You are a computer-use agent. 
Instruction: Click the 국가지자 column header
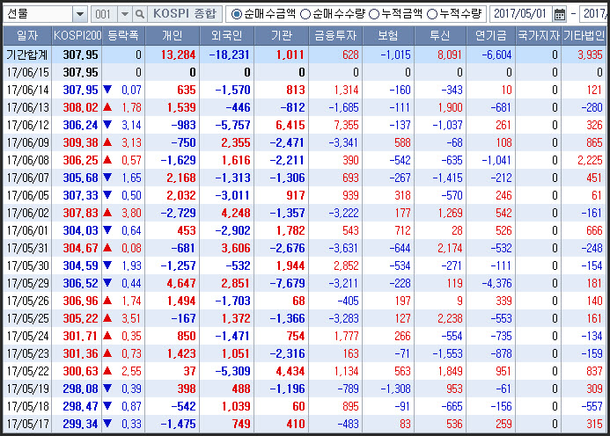539,36
